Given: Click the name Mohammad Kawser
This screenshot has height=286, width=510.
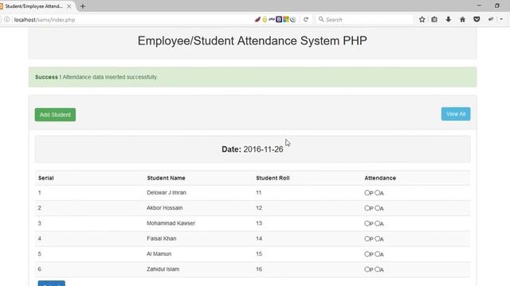Looking at the screenshot, I should 171,223.
